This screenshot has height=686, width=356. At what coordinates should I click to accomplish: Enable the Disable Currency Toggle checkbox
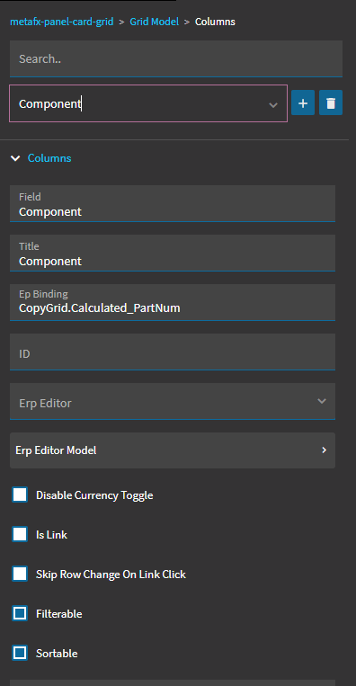(20, 495)
